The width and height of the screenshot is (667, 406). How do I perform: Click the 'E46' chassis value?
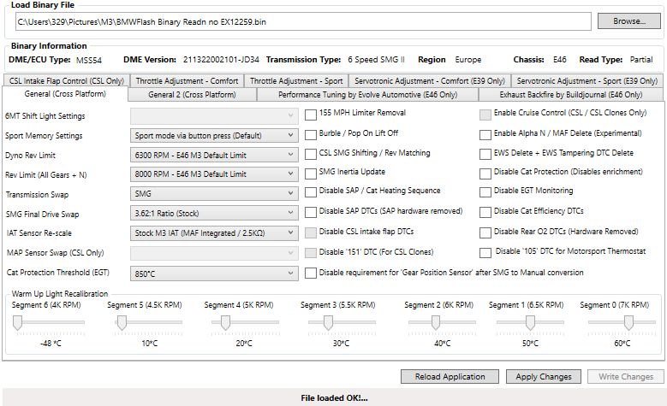click(x=560, y=60)
